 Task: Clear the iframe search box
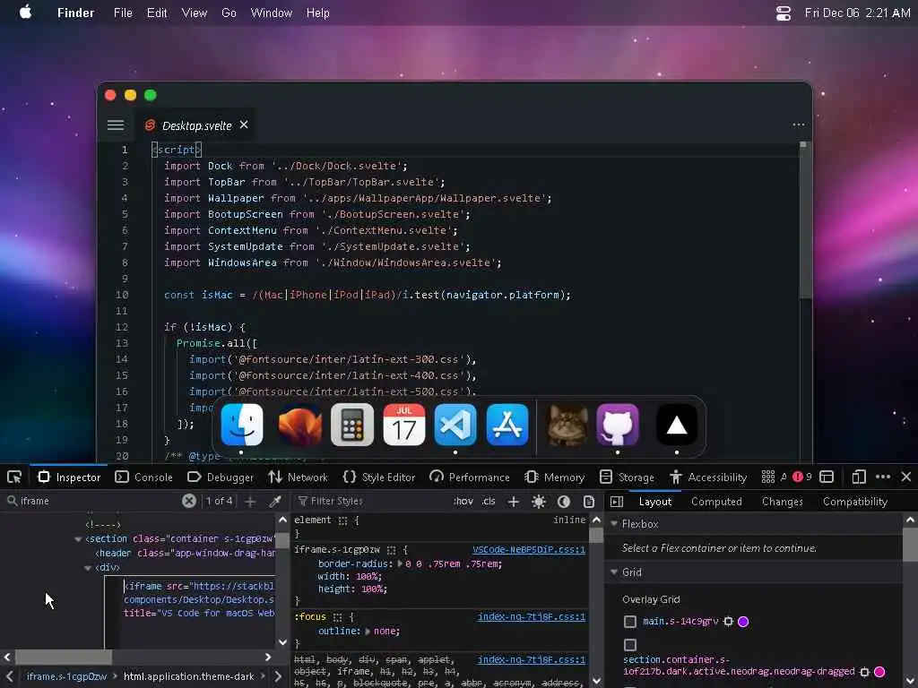[x=188, y=501]
